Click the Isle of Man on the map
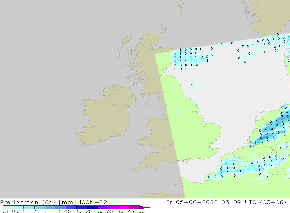The image size is (290, 213). click(x=147, y=103)
